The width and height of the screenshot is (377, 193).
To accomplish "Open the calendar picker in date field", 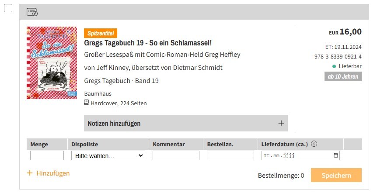I will tap(336, 155).
